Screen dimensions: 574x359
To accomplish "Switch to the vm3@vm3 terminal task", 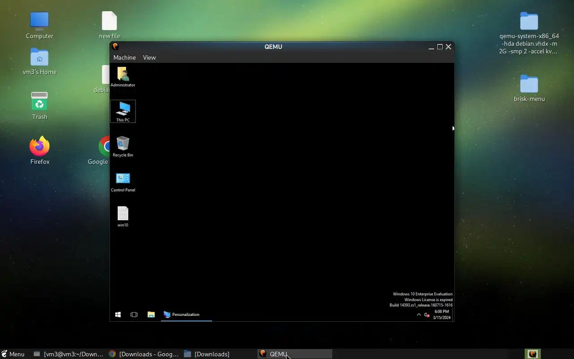I will point(69,354).
